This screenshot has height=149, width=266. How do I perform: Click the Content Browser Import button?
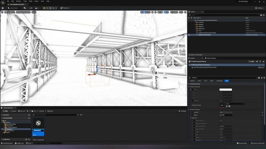point(13,111)
